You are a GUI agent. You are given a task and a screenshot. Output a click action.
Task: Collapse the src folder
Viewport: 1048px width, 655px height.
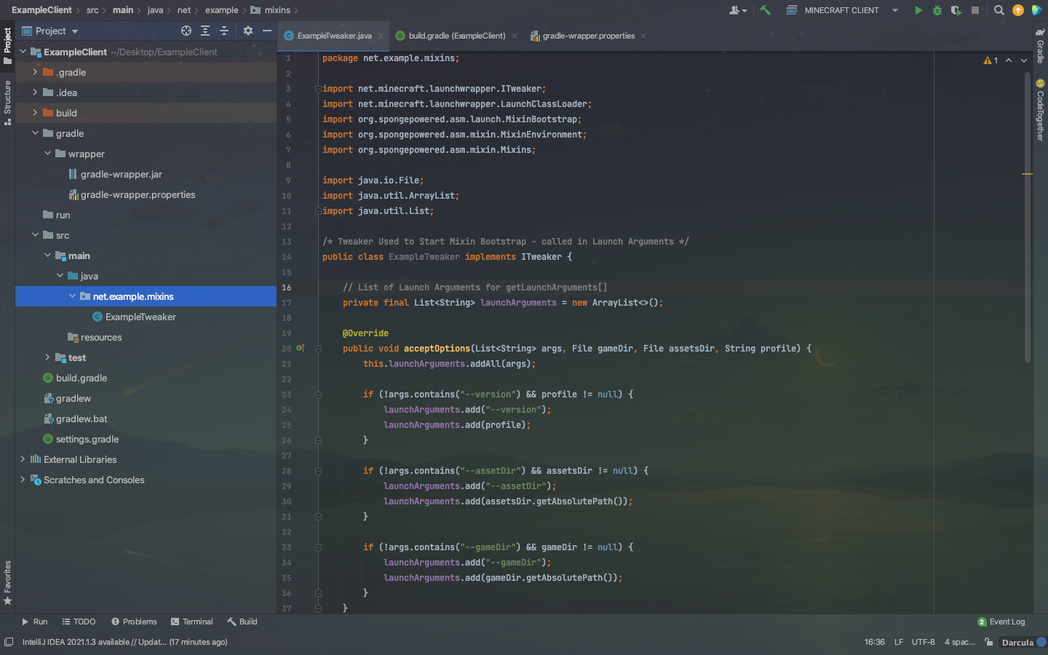(35, 235)
